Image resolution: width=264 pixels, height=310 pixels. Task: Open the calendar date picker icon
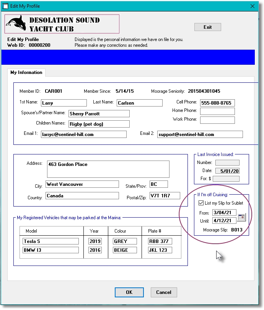(x=241, y=218)
